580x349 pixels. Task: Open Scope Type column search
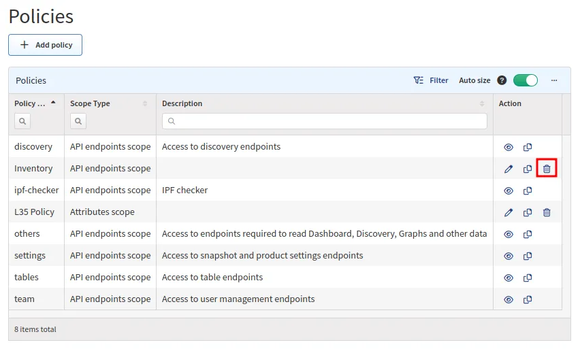[x=78, y=121]
